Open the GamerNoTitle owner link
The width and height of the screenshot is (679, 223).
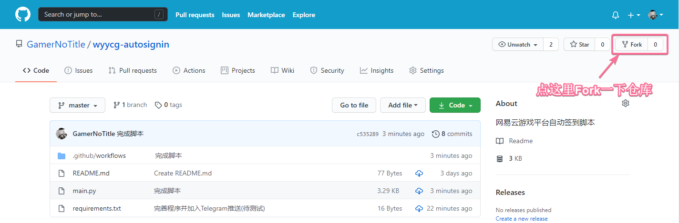[x=56, y=44]
